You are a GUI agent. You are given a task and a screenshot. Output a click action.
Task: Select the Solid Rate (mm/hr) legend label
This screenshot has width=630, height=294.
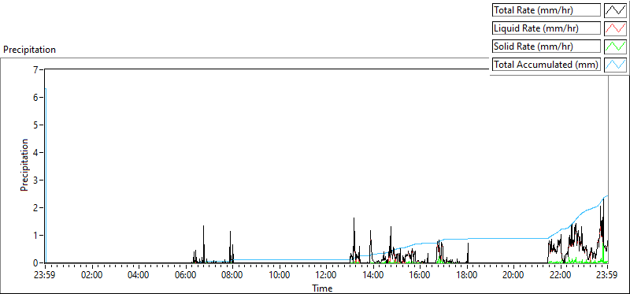(x=547, y=47)
